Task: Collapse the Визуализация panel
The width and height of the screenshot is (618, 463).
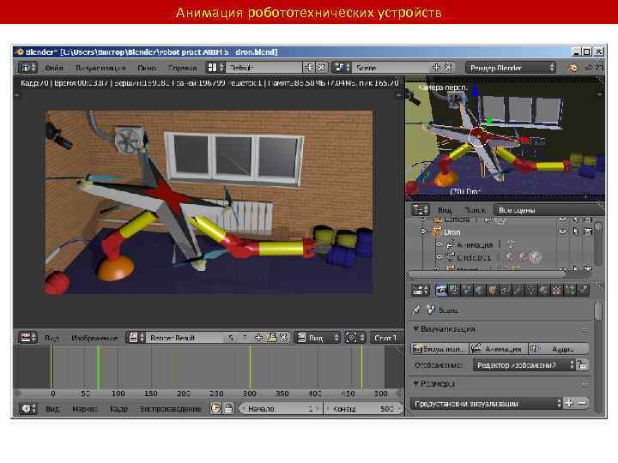Action: pyautogui.click(x=415, y=328)
